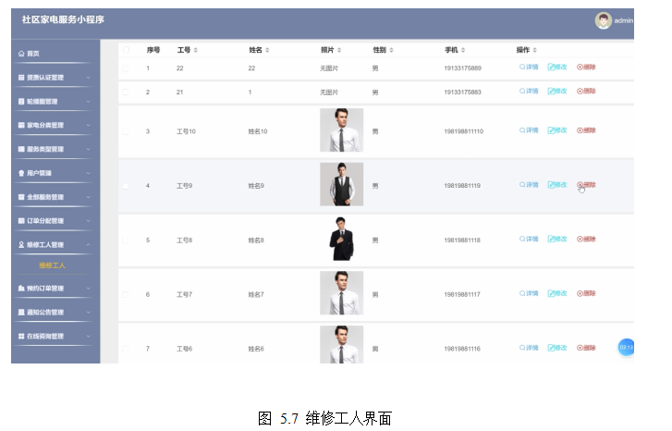Viewport: 672px width, 431px height.
Task: Click the sort icon next to 照片
Action: click(339, 50)
